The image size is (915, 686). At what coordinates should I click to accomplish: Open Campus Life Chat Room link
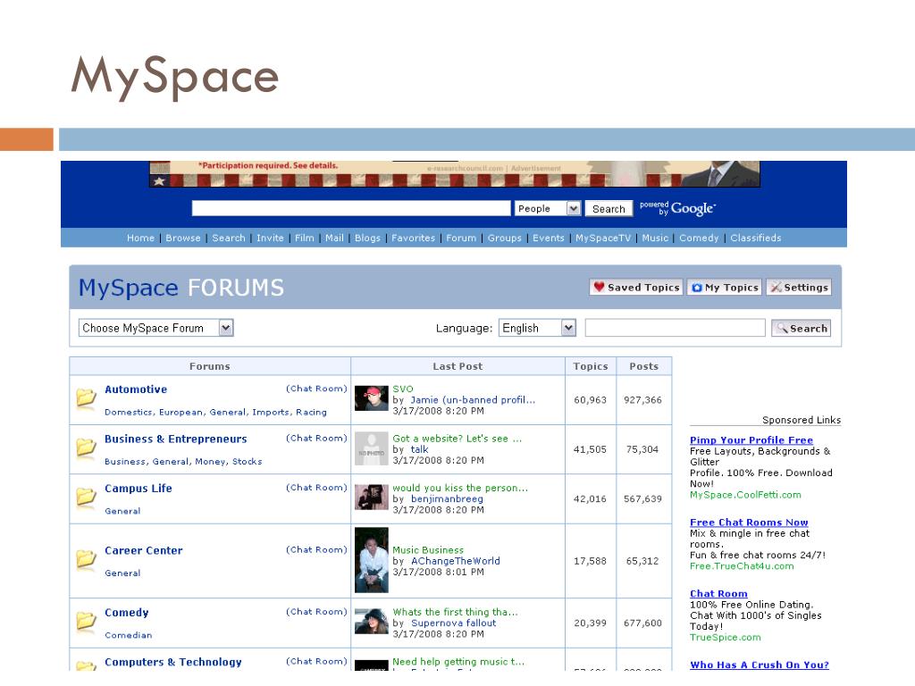[316, 488]
